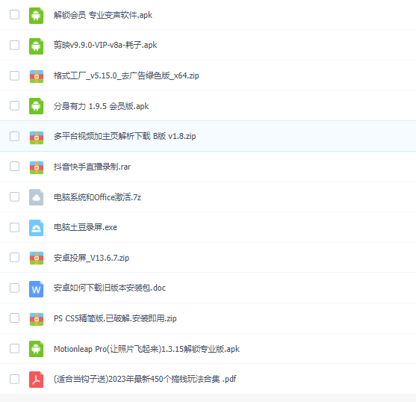Select checkbox next to 安卓投屏_V13.6.7.zip
The width and height of the screenshot is (416, 402).
tap(14, 257)
